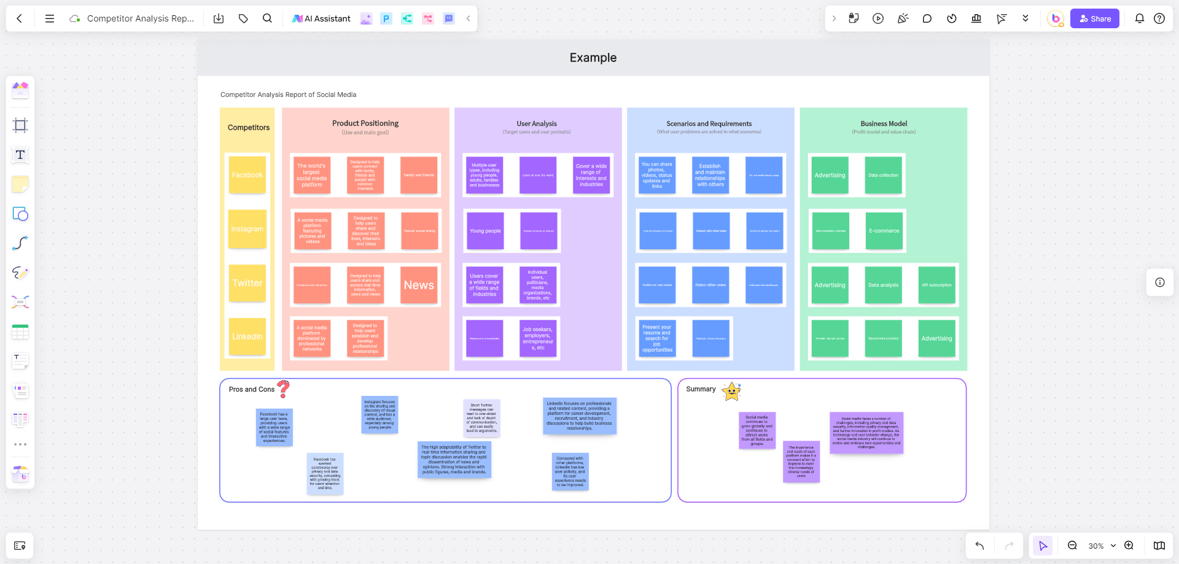Open the templates icon in left sidebar
Viewport: 1179px width, 564px height.
[20, 90]
